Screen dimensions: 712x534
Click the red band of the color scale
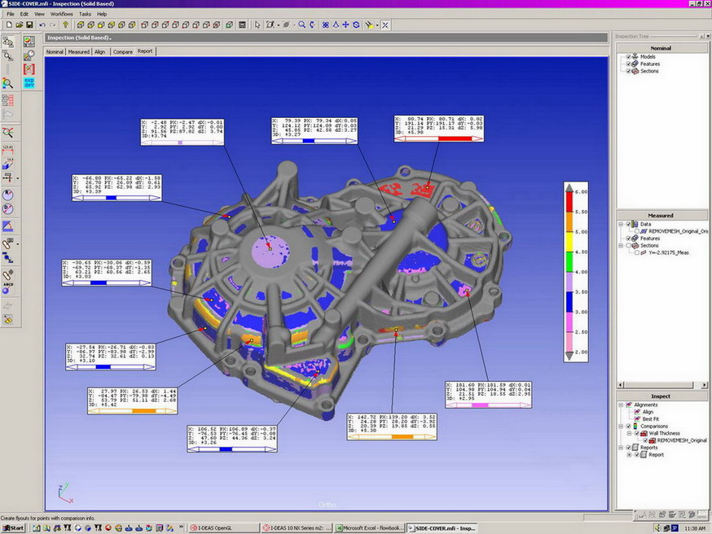(569, 202)
